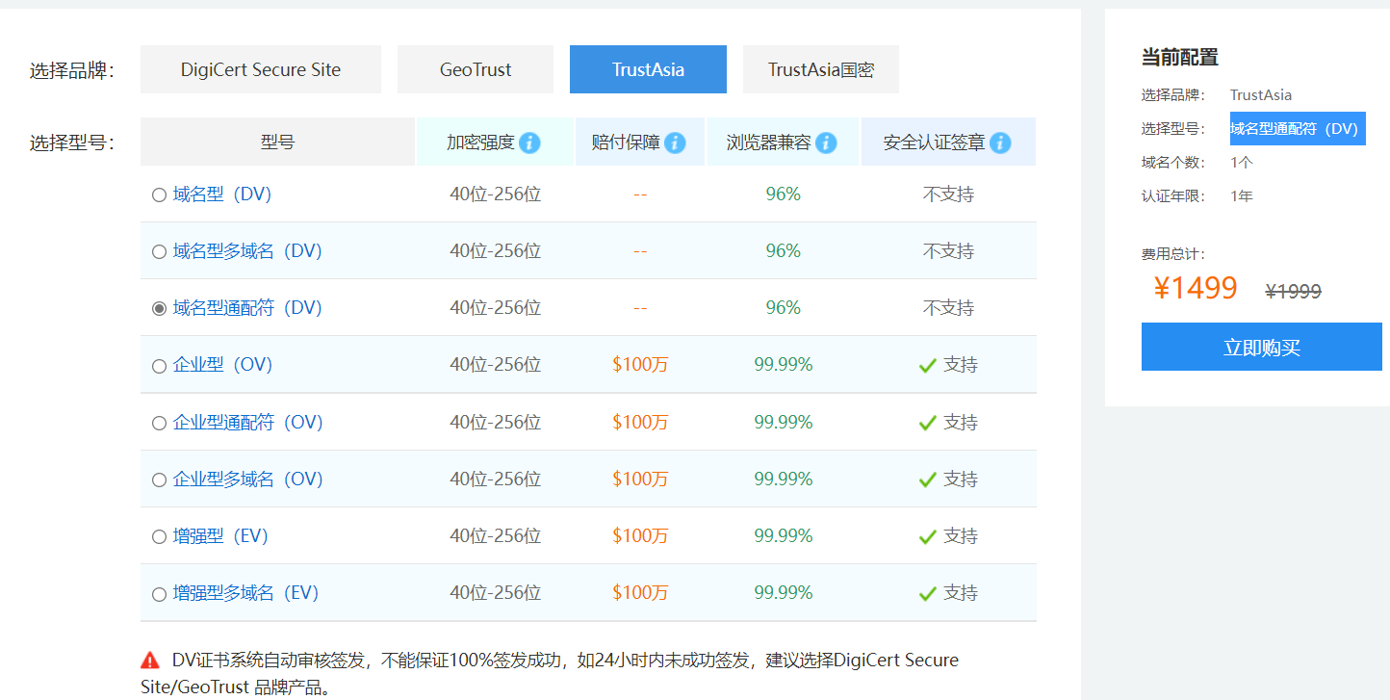This screenshot has width=1390, height=700.
Task: Select the 企业型（OV）radio button
Action: coord(159,366)
